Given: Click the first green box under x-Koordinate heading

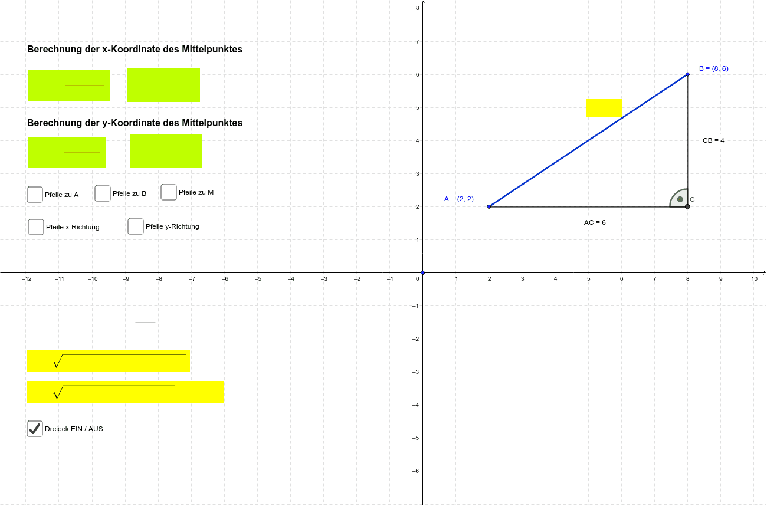Looking at the screenshot, I should (x=70, y=86).
